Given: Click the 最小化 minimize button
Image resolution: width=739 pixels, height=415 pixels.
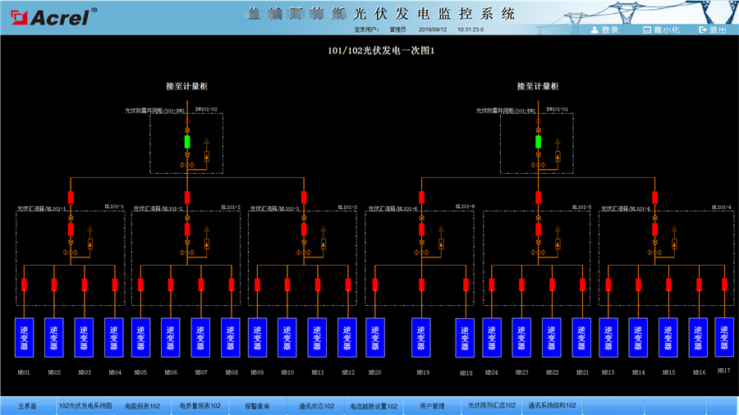Looking at the screenshot, I should 659,30.
